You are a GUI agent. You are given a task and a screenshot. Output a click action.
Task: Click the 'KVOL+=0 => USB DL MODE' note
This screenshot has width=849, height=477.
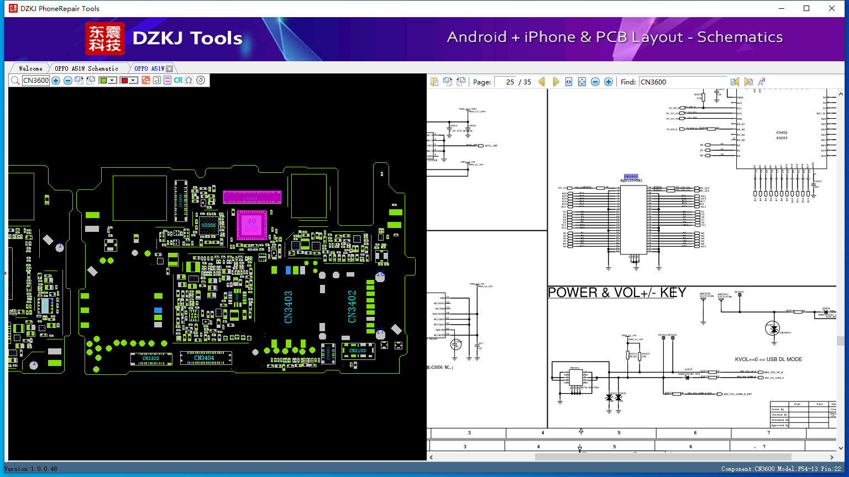pyautogui.click(x=768, y=359)
